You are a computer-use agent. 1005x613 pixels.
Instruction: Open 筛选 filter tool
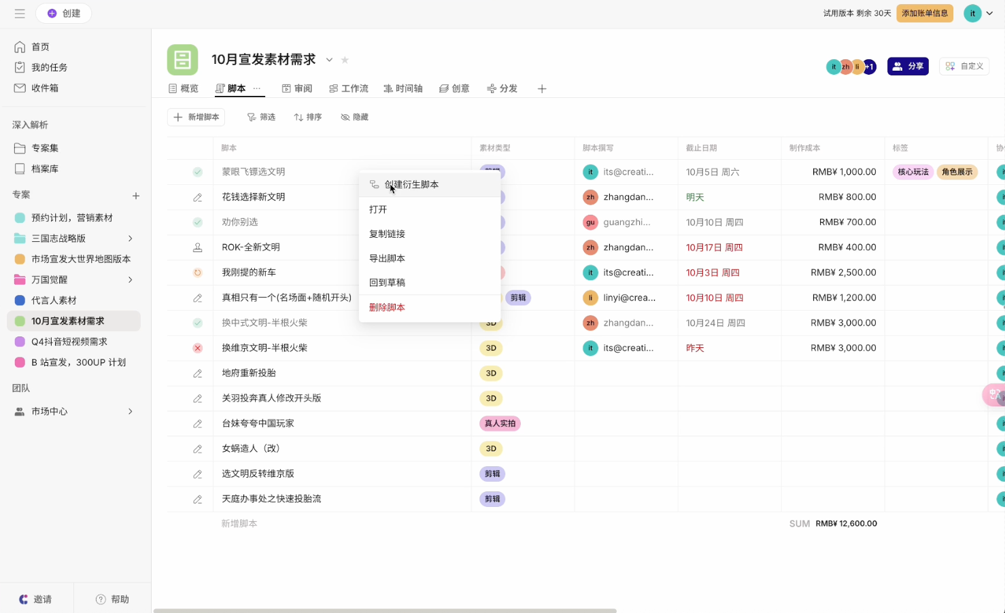tap(261, 118)
